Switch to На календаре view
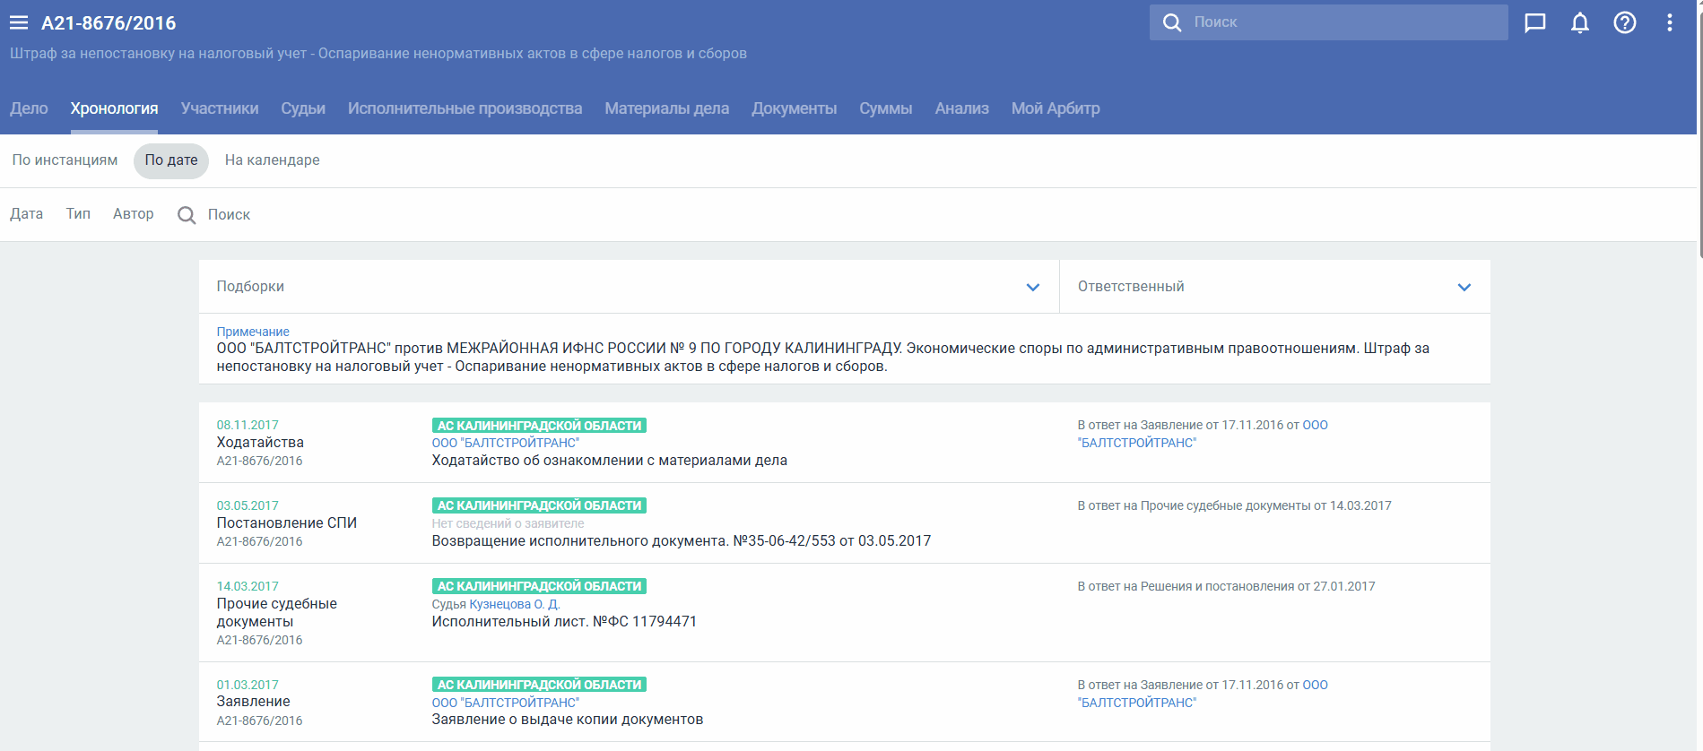 272,160
